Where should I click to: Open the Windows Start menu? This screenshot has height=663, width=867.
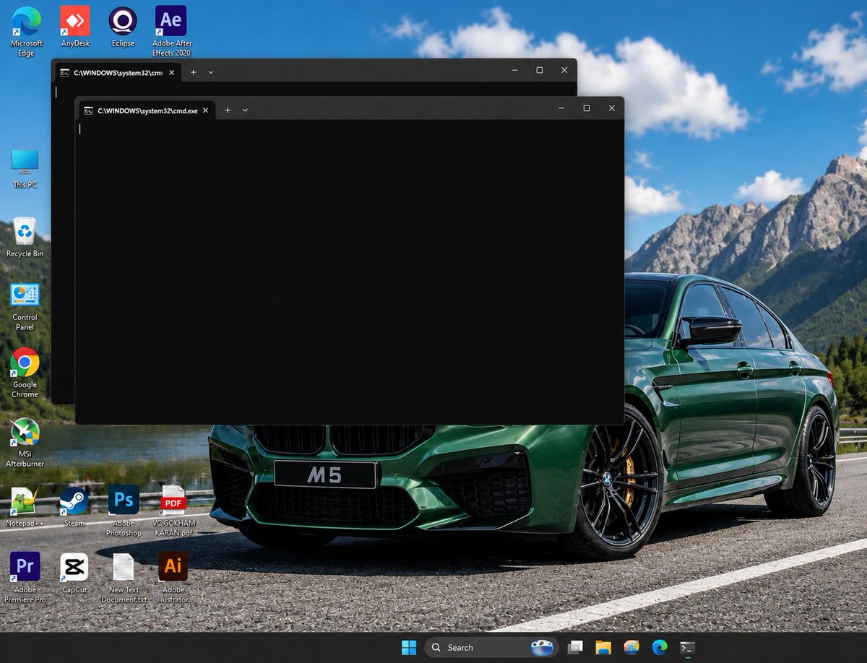tap(409, 648)
